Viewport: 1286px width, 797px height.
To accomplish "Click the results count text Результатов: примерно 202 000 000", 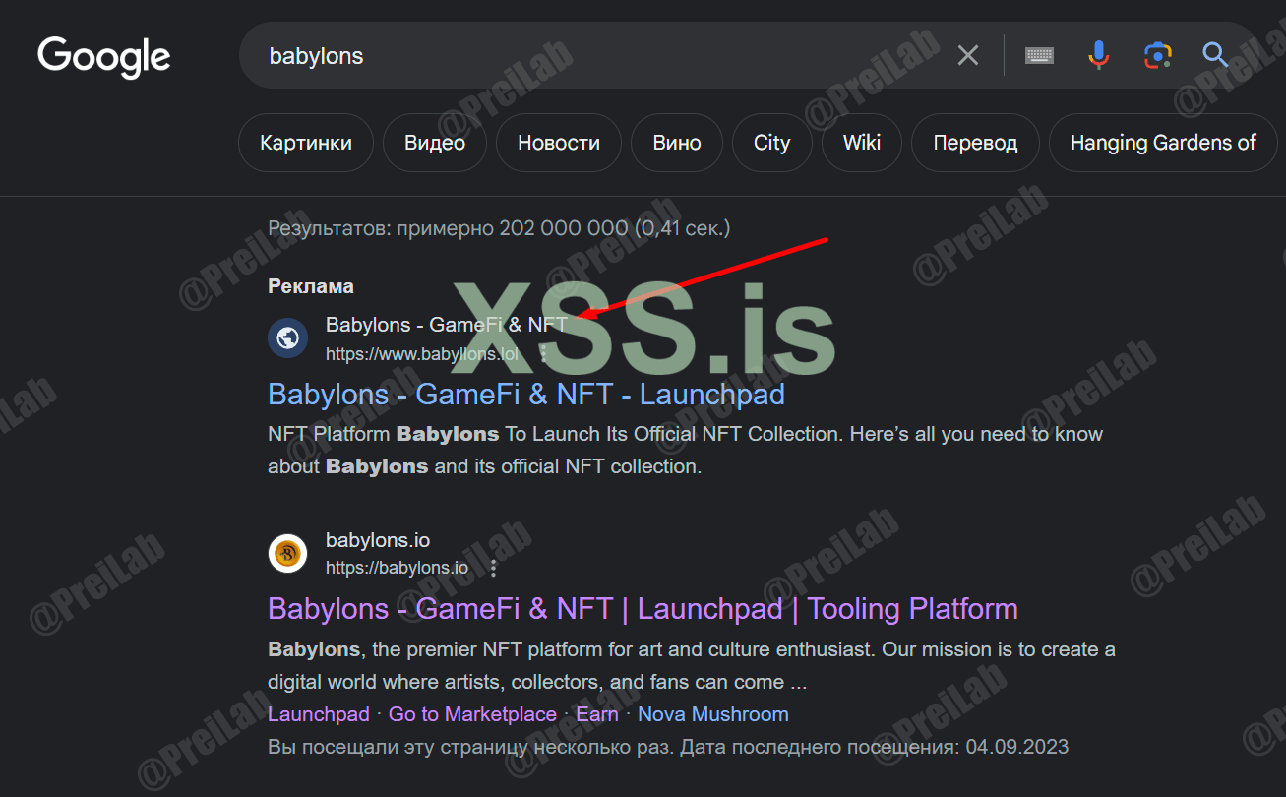I will [x=499, y=229].
